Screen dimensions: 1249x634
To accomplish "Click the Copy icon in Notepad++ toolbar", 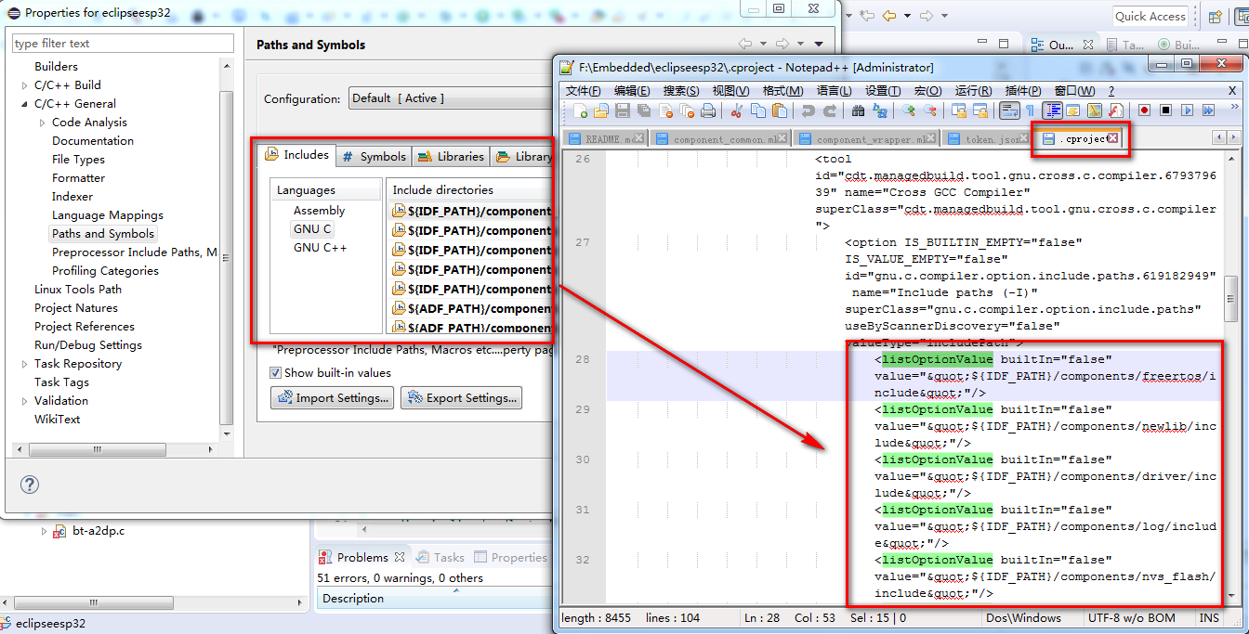I will coord(757,110).
